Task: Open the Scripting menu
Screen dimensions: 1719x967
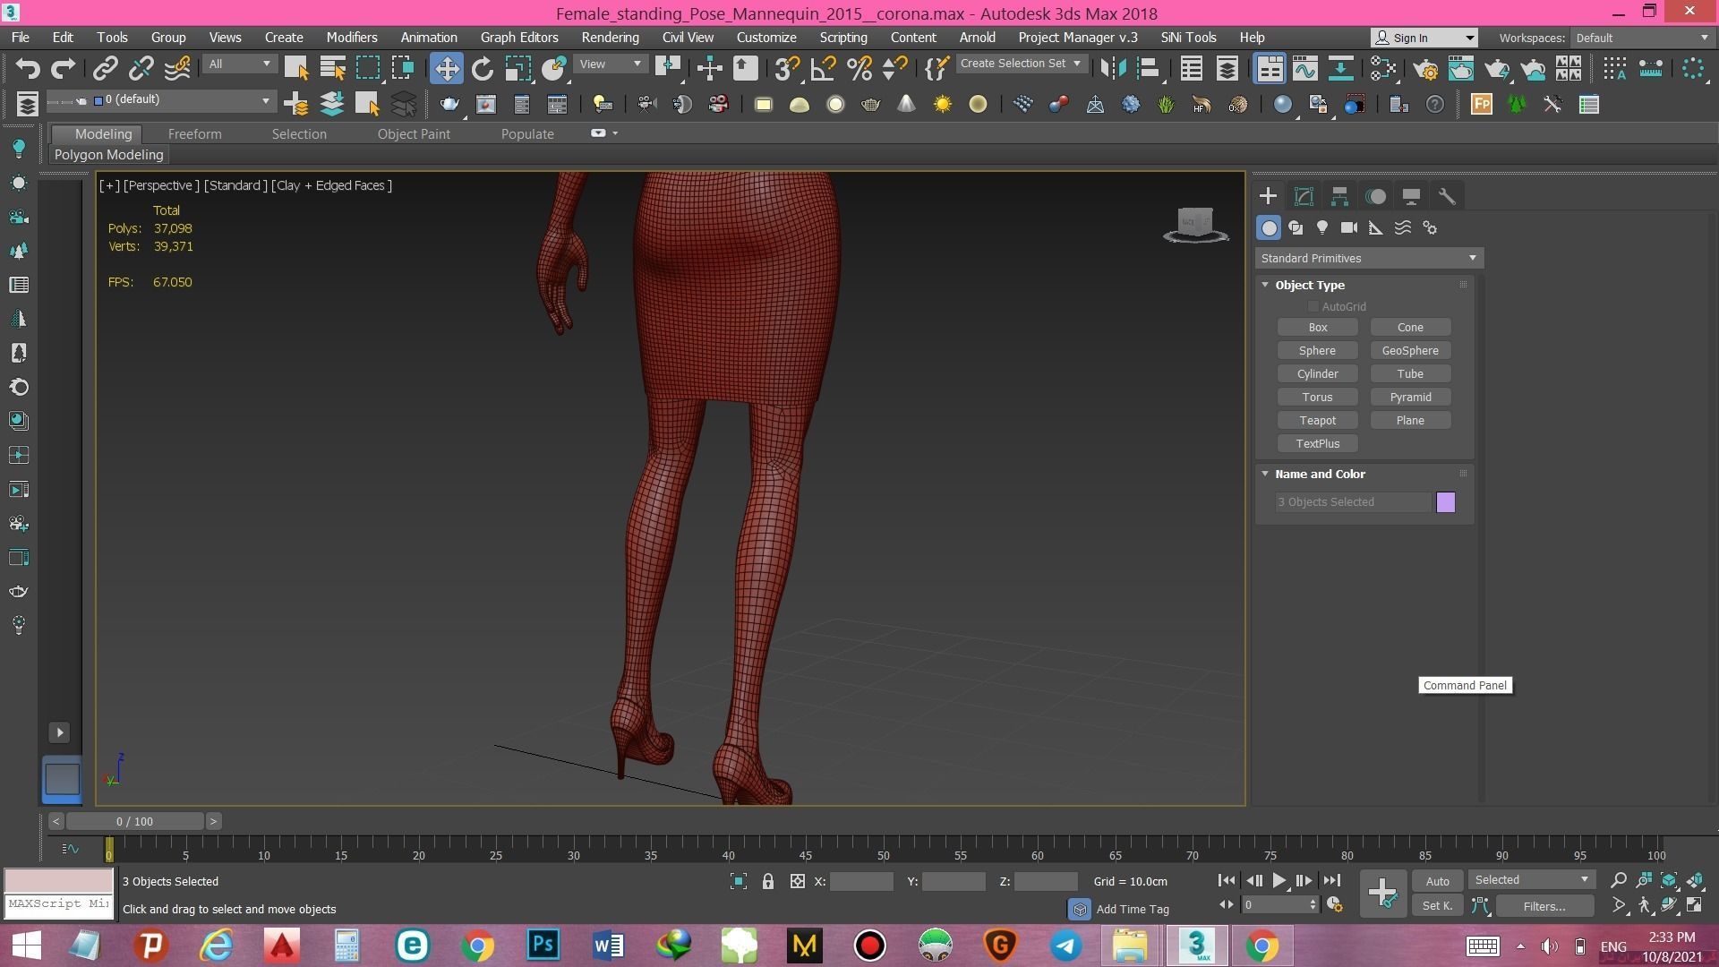Action: [843, 38]
